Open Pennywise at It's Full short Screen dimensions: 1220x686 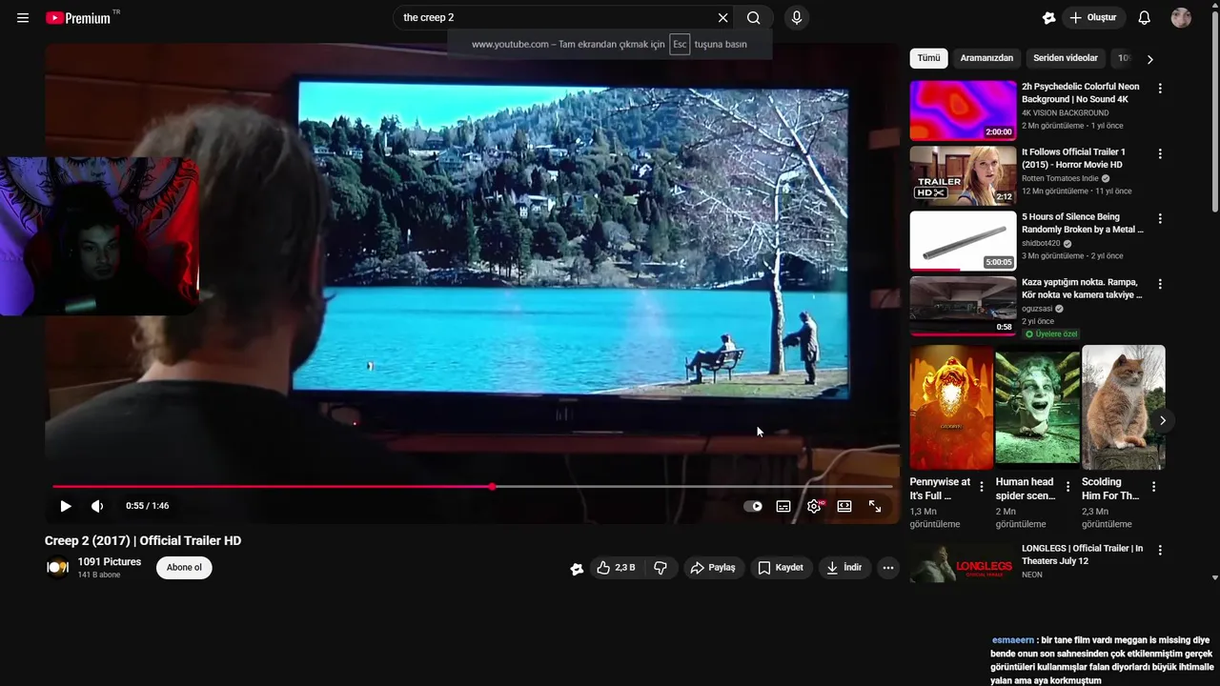click(951, 408)
